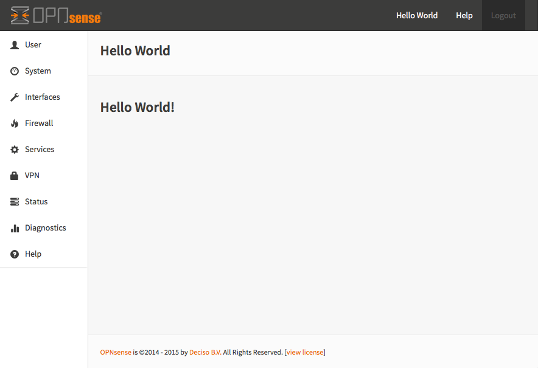Click the Logout button in header

click(503, 15)
